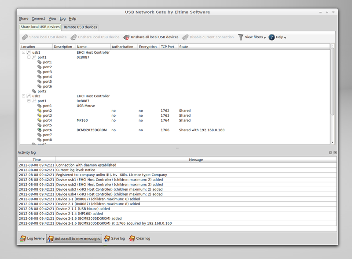Click the TCP Port column header
Screen dimensions: 352x259
pos(169,47)
